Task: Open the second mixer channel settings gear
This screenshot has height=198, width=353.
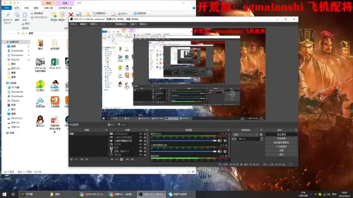Action: [x=225, y=151]
